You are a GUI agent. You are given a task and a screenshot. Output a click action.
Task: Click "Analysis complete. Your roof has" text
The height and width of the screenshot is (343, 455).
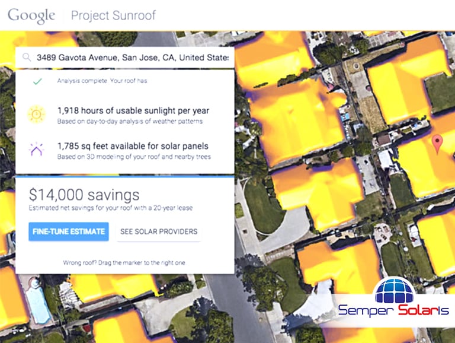102,81
